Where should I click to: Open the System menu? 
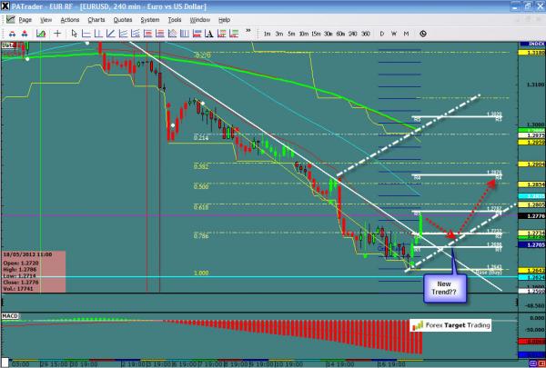[x=149, y=18]
